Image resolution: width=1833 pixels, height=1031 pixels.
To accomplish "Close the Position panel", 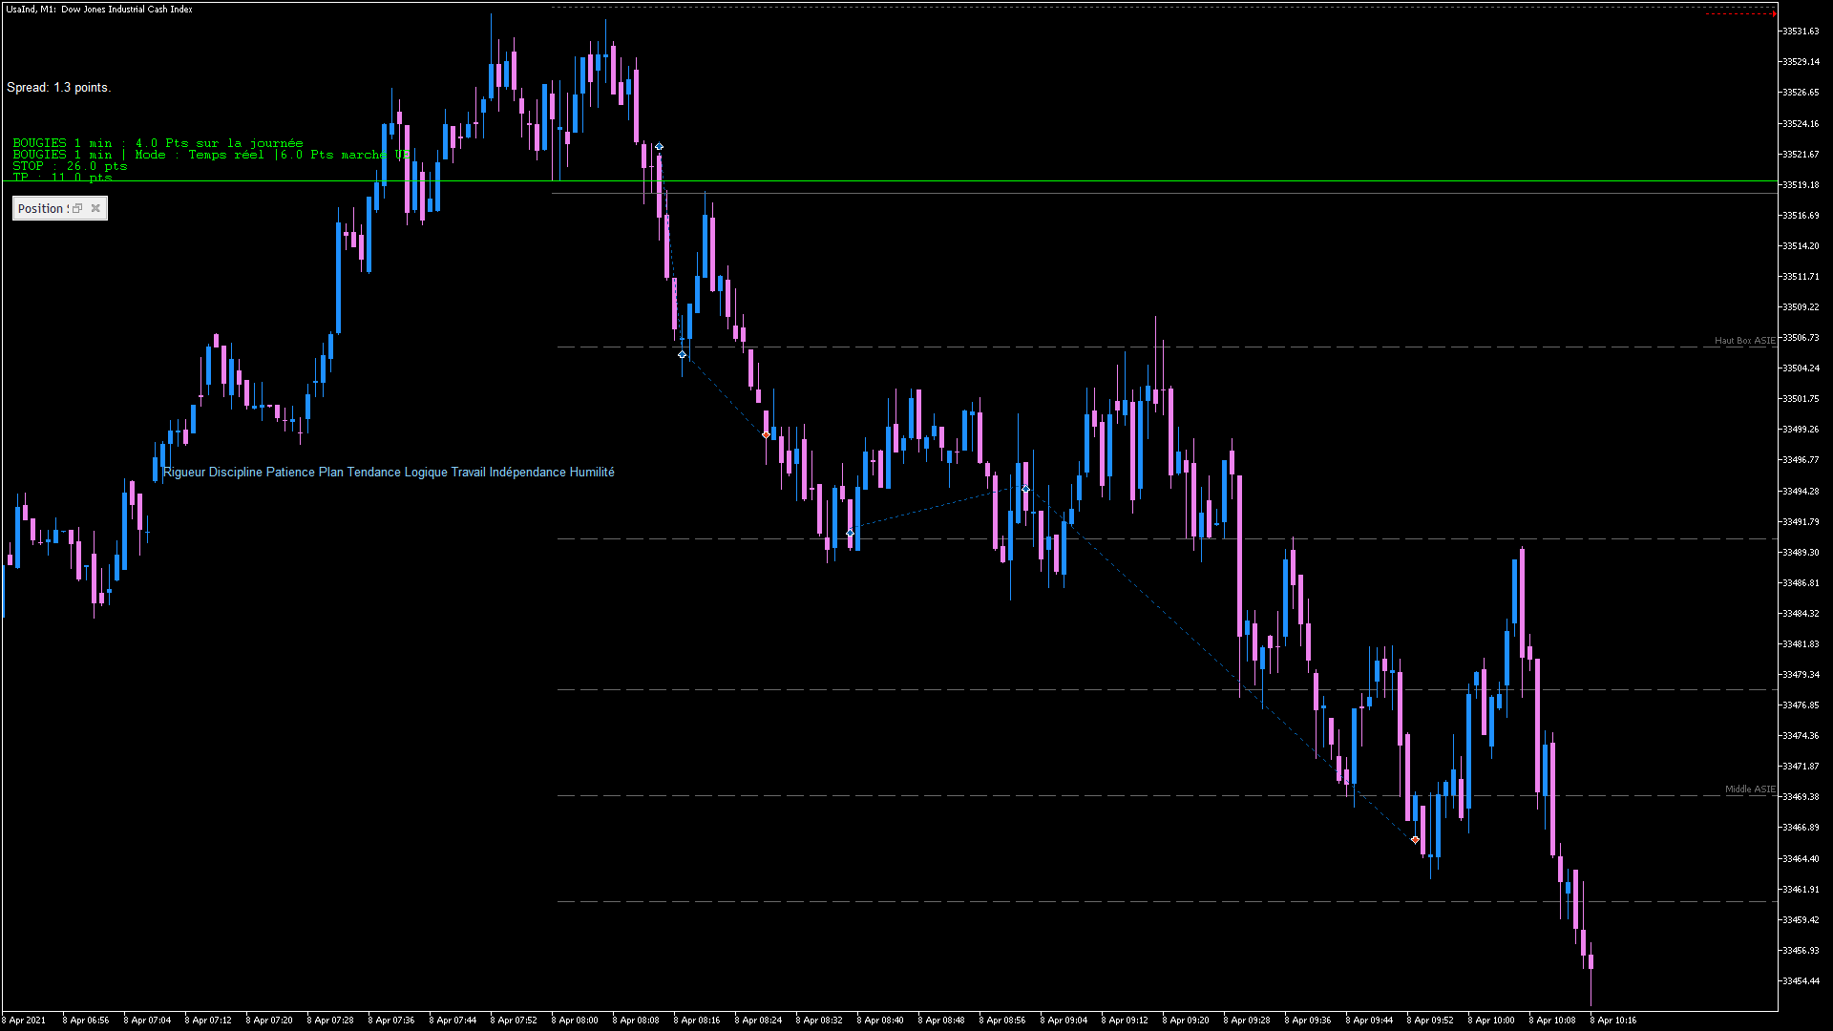I will [x=95, y=208].
